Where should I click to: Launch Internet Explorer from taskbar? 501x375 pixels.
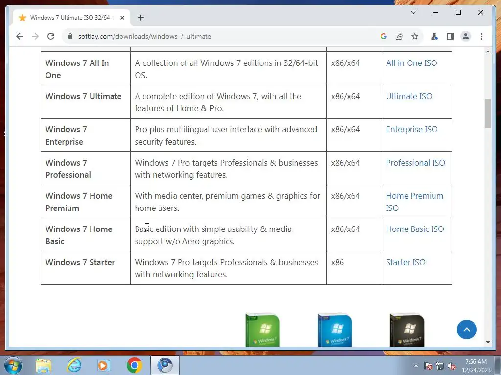click(74, 365)
